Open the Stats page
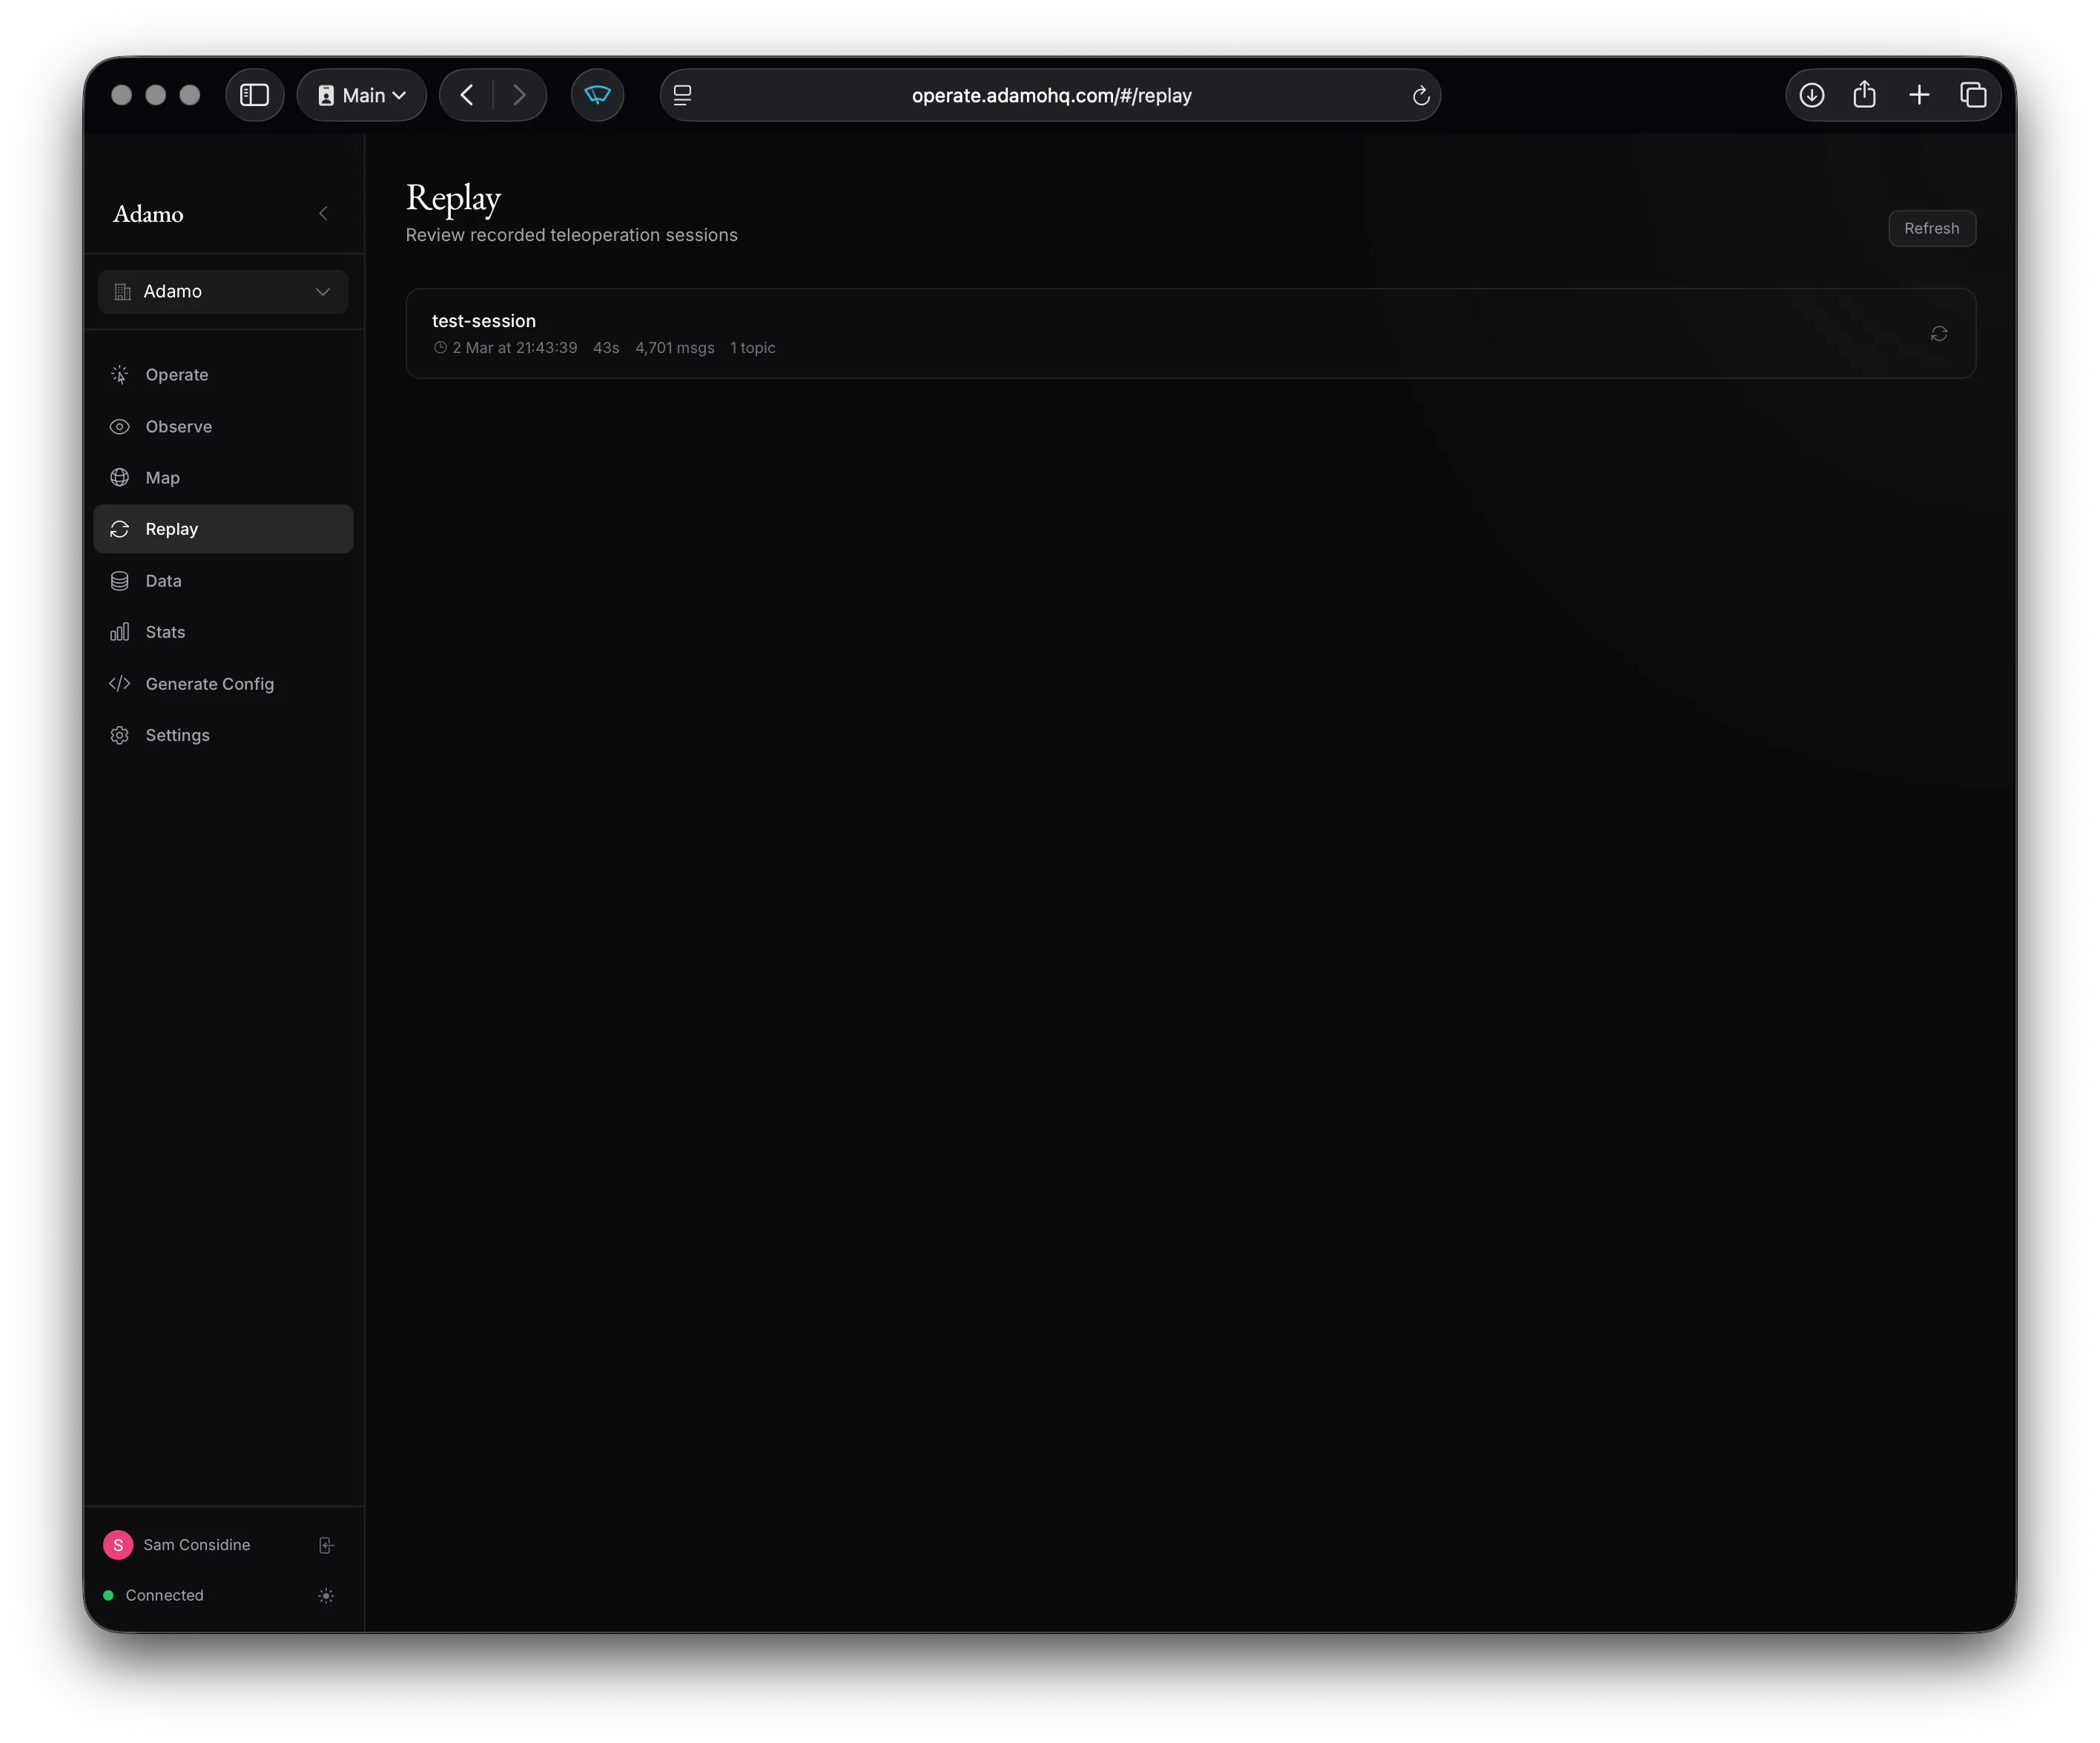2100x1743 pixels. point(223,632)
